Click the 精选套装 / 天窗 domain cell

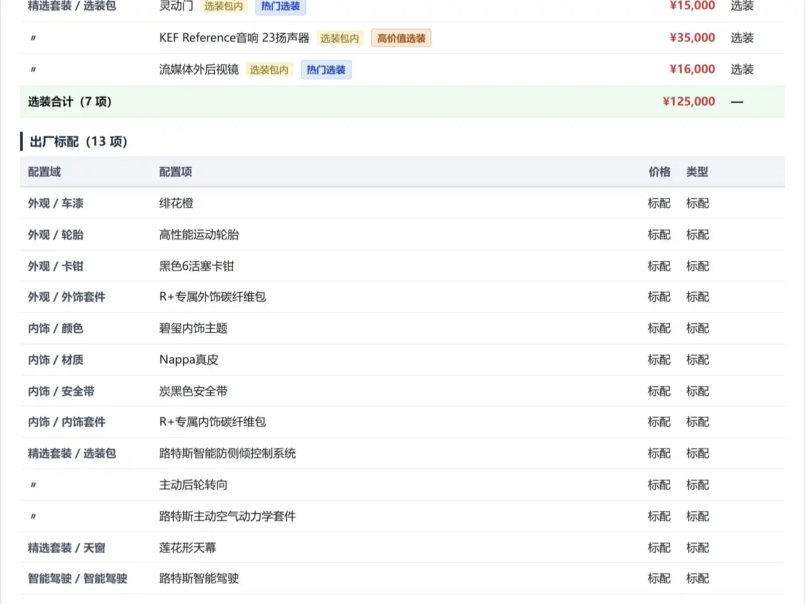point(67,548)
